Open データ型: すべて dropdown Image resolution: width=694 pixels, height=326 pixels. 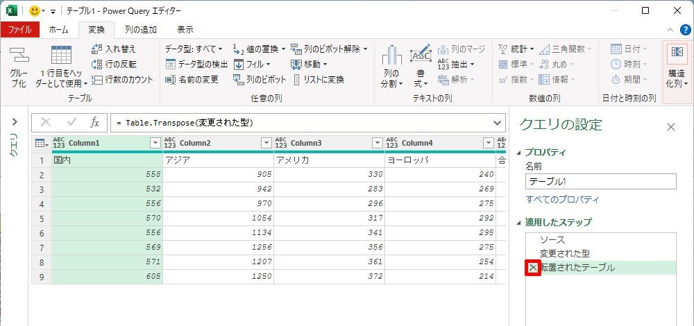point(194,49)
